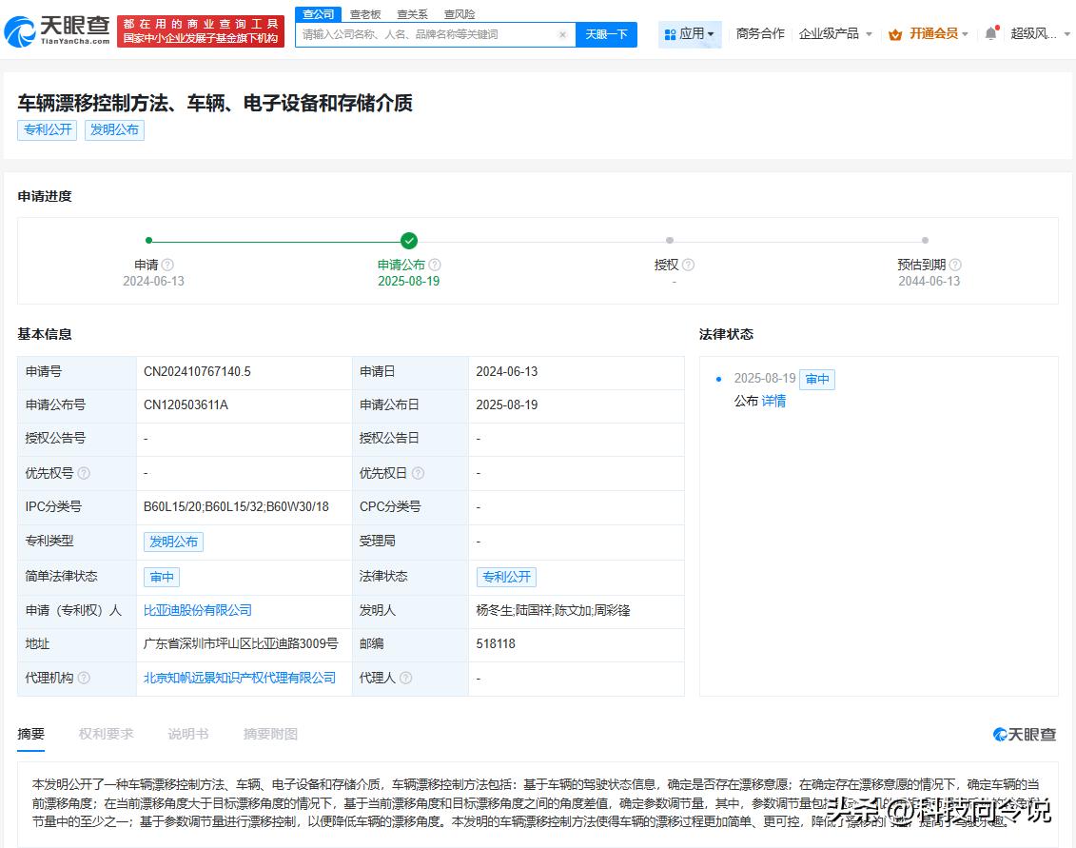Click the 专利公开 tag under the title
The width and height of the screenshot is (1076, 848).
(x=48, y=129)
